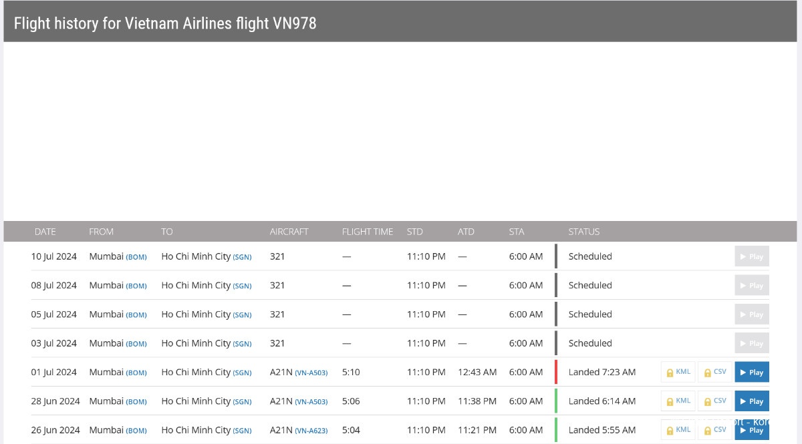Select the date 10 Jul 2024
This screenshot has height=444, width=802.
pos(54,256)
